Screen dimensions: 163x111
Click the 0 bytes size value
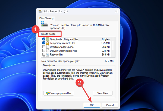[x=106, y=39]
